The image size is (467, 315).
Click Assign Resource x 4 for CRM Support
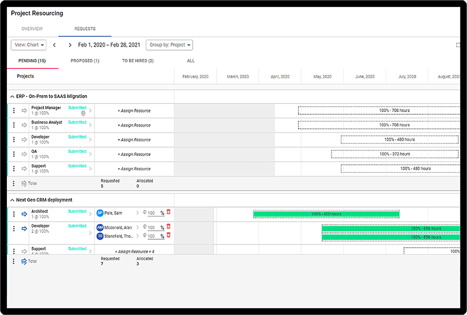click(x=135, y=251)
